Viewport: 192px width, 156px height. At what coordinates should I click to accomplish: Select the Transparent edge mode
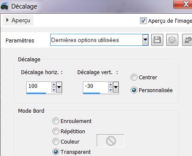tap(56, 152)
